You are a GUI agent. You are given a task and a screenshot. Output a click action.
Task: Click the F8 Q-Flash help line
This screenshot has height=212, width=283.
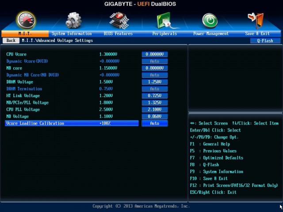(x=204, y=165)
